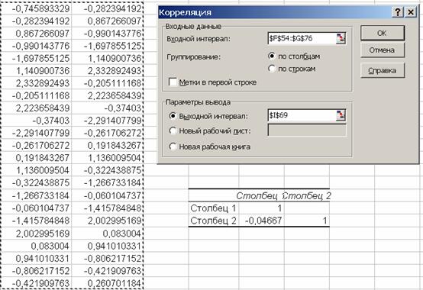Click the range selector icon for Выходной интервал
Screen dimensions: 423x290
341,115
